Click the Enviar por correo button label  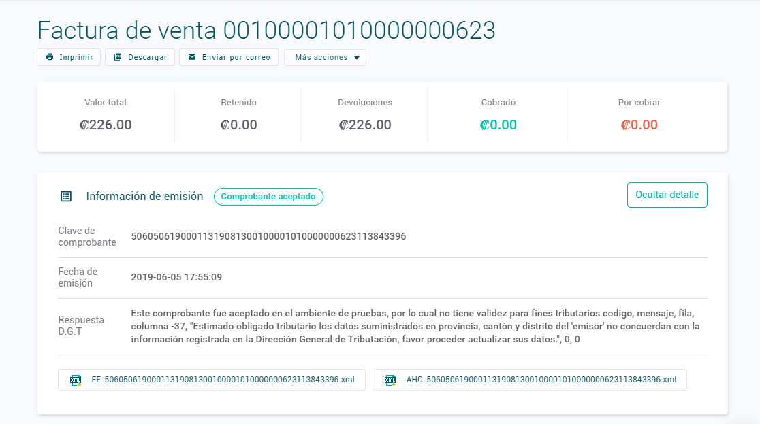coord(236,58)
